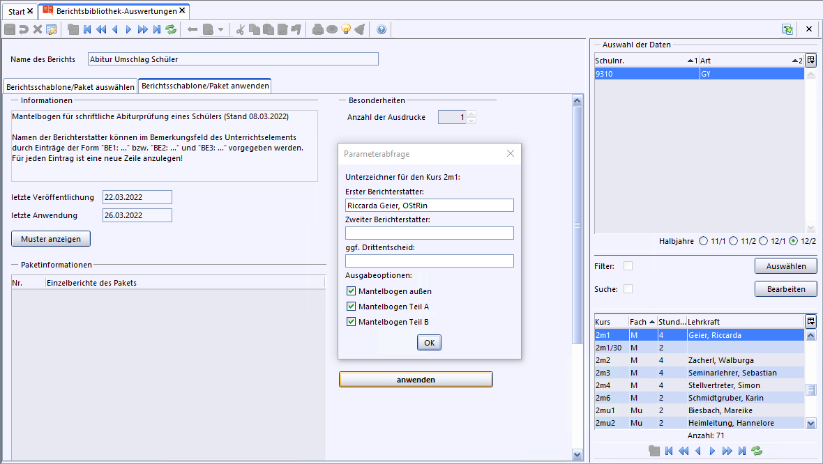Uncheck Mantelbogen Teil A option
Viewport: 823px width, 464px height.
[351, 306]
